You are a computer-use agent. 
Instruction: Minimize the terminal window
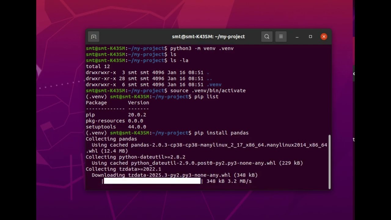(x=297, y=37)
